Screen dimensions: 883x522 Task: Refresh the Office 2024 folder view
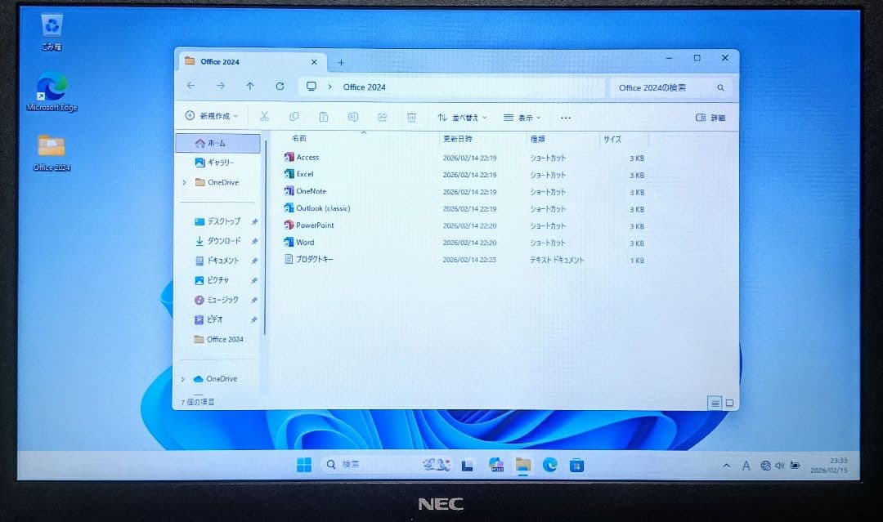point(280,86)
